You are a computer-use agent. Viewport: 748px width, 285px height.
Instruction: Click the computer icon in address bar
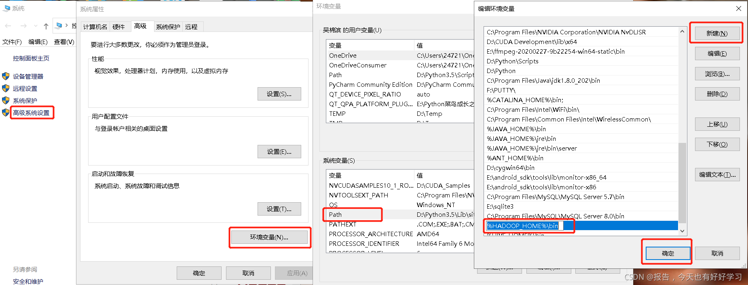(59, 26)
